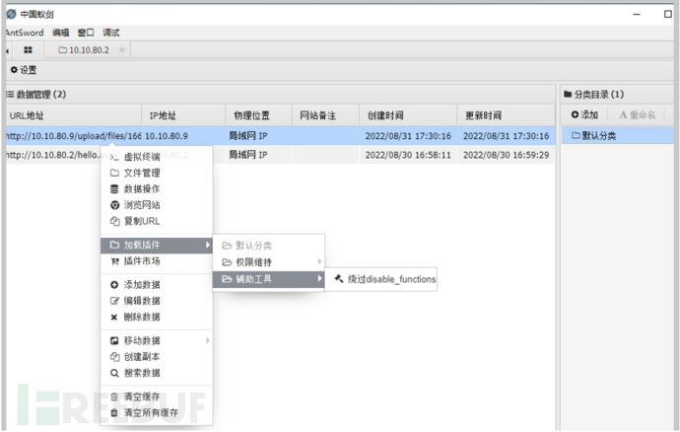Screen dimensions: 680x432
Task: Sort by IP地址 column header
Action: [x=183, y=115]
